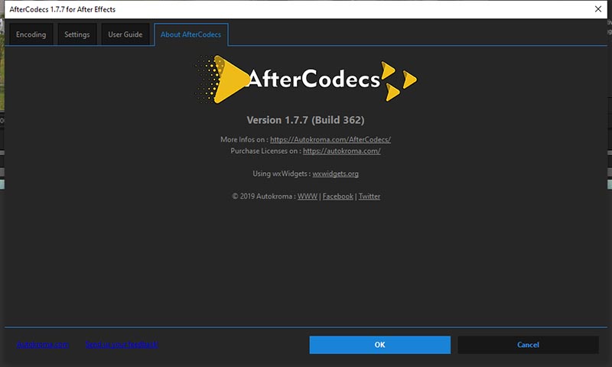Click the AfterCodecs 1.7.7 for After Effects title
Screen dimensions: 612x367
(x=63, y=9)
